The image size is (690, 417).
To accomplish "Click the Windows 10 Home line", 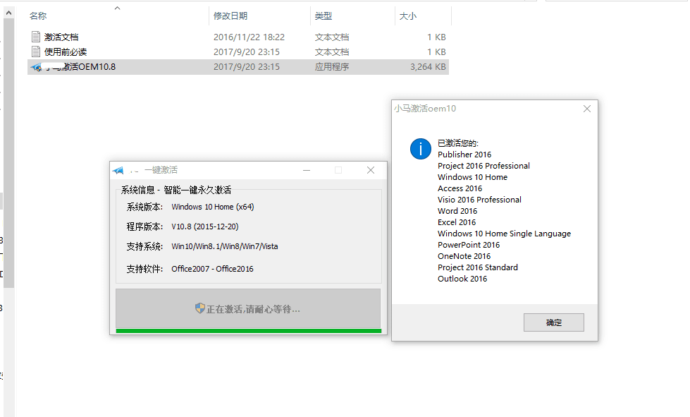I will (x=472, y=177).
